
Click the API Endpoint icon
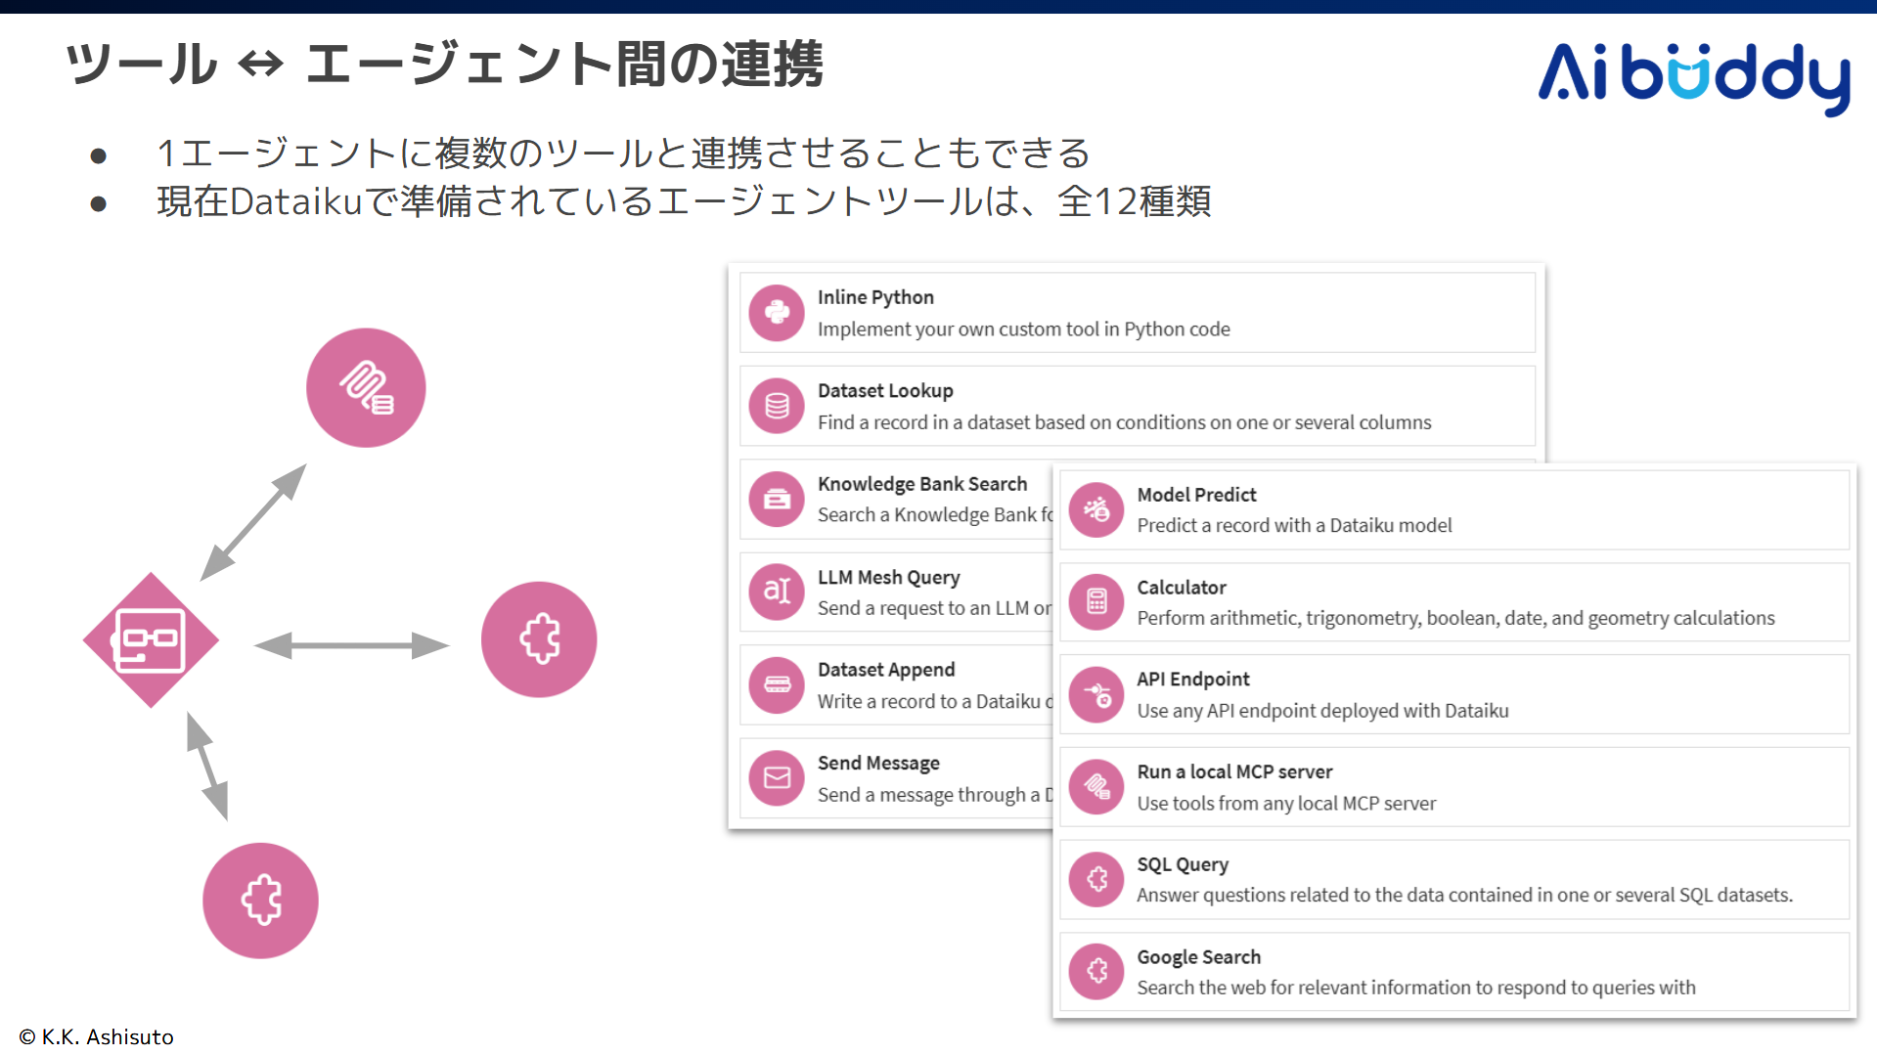[1096, 695]
